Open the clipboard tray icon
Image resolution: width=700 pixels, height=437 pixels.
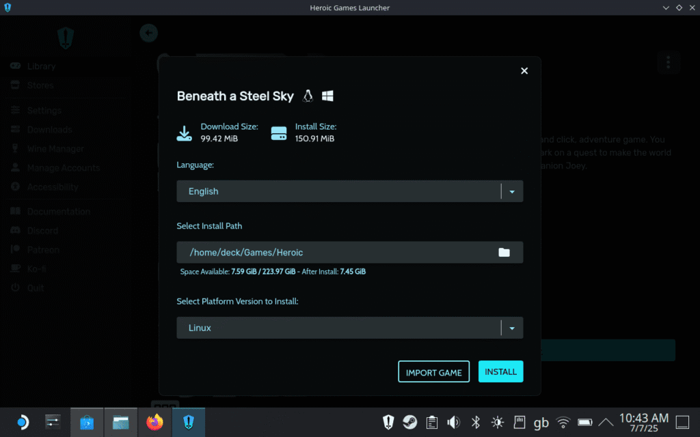[x=431, y=423]
